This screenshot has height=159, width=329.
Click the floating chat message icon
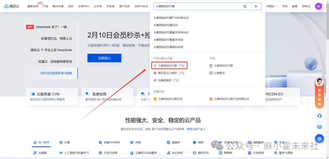click(x=319, y=127)
